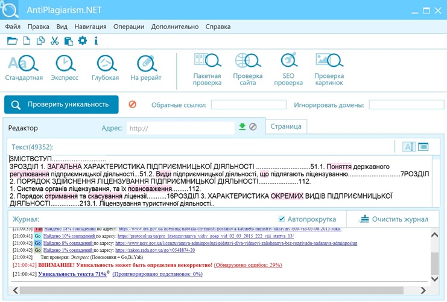
Task: Create new document with blank page icon
Action: (x=27, y=41)
